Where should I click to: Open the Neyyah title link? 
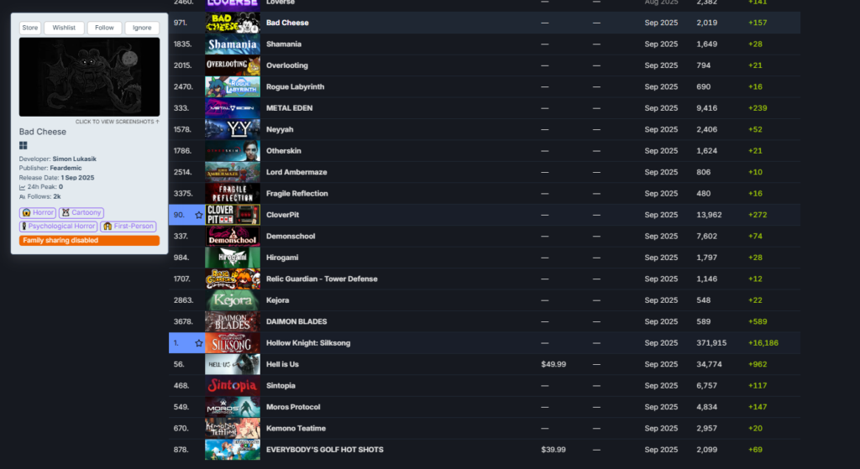[280, 130]
